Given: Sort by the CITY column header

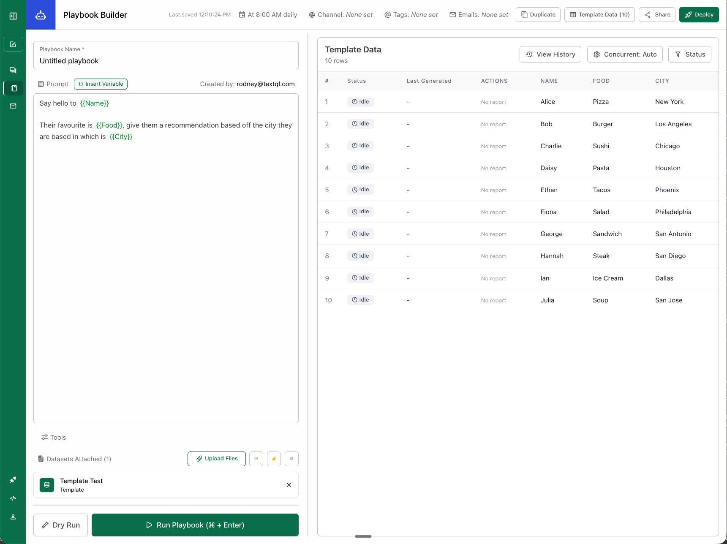Looking at the screenshot, I should 662,81.
